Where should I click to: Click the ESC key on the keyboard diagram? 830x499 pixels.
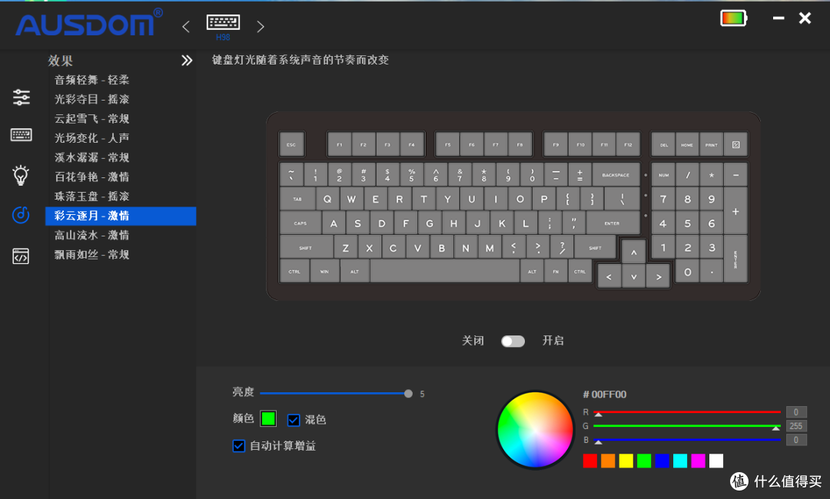[291, 144]
